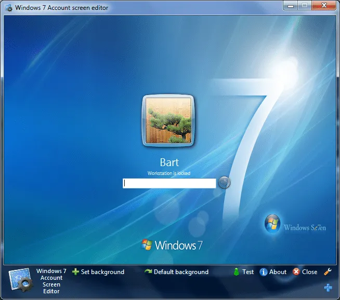This screenshot has width=340, height=300.
Task: Click the round submit arrow button
Action: 224,183
